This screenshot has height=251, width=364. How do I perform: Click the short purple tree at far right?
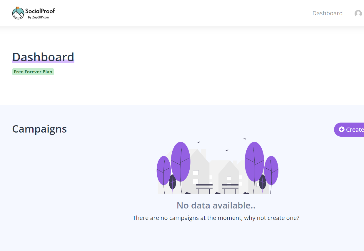(x=271, y=170)
